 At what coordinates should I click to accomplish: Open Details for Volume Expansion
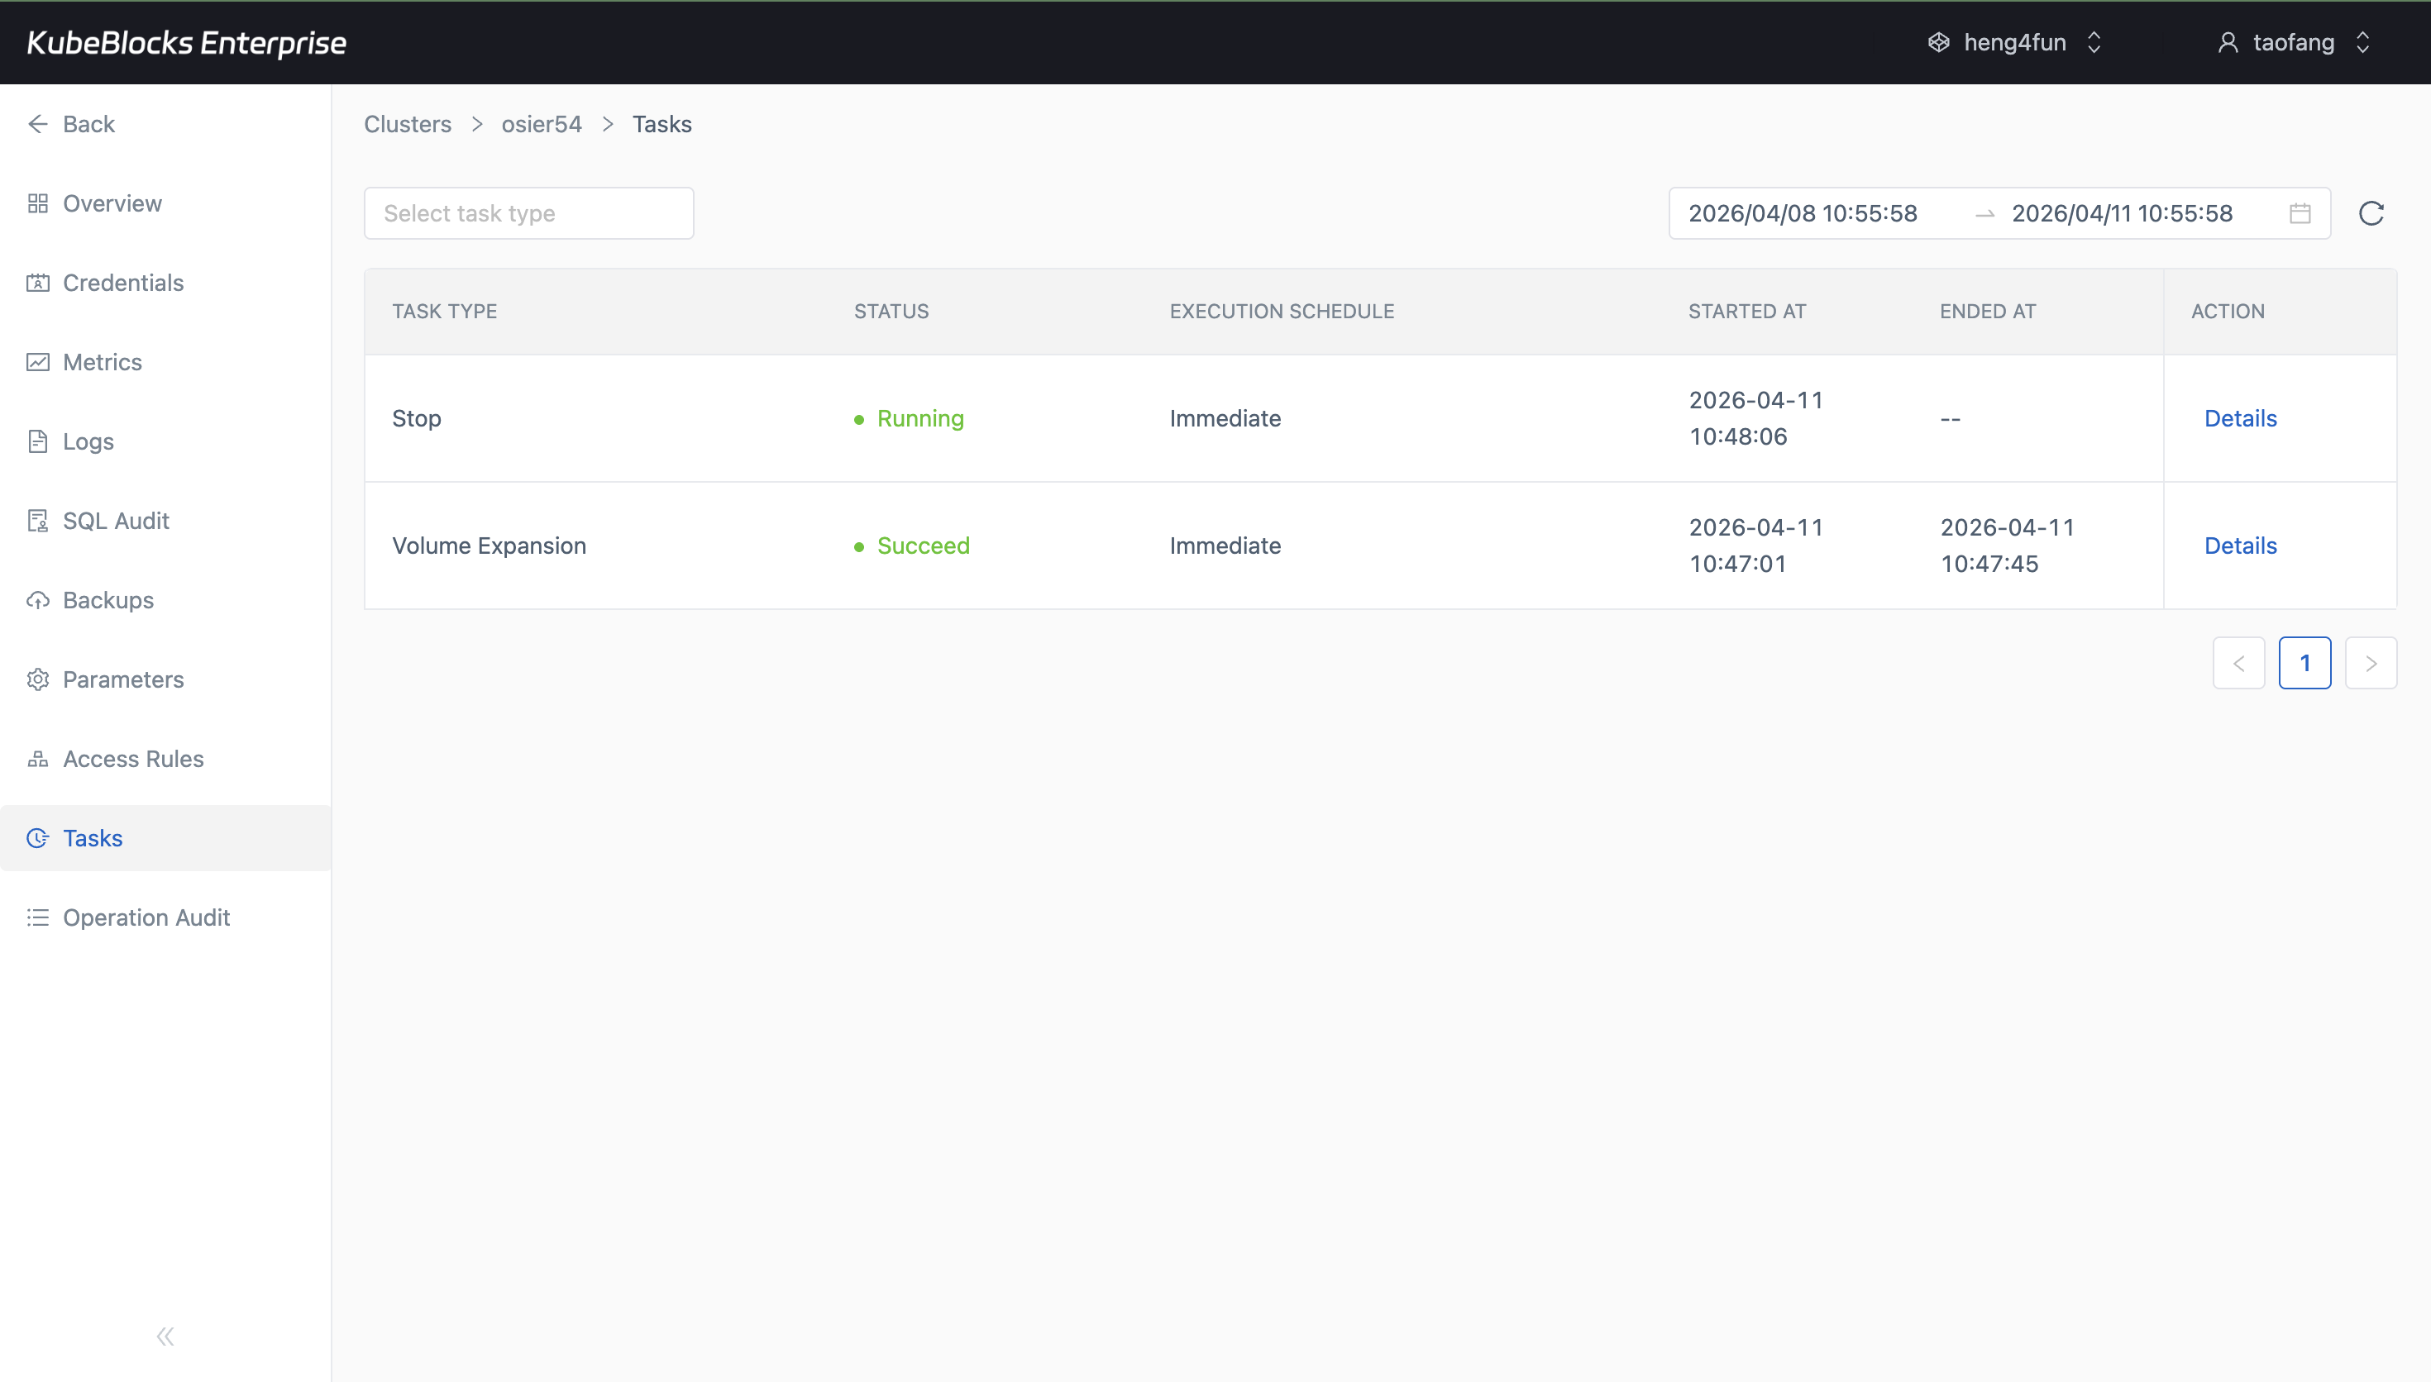click(x=2240, y=545)
